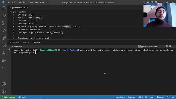Screen dimensions: 176x99
Task: Select toml language mode
Action: click(x=151, y=97)
